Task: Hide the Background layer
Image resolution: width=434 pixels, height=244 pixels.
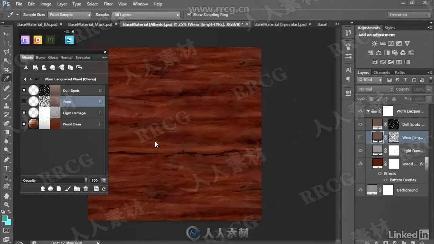Action: coord(360,190)
